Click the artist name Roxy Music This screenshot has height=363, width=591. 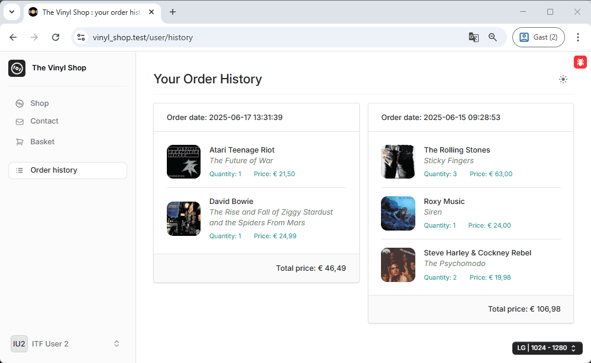coord(444,202)
